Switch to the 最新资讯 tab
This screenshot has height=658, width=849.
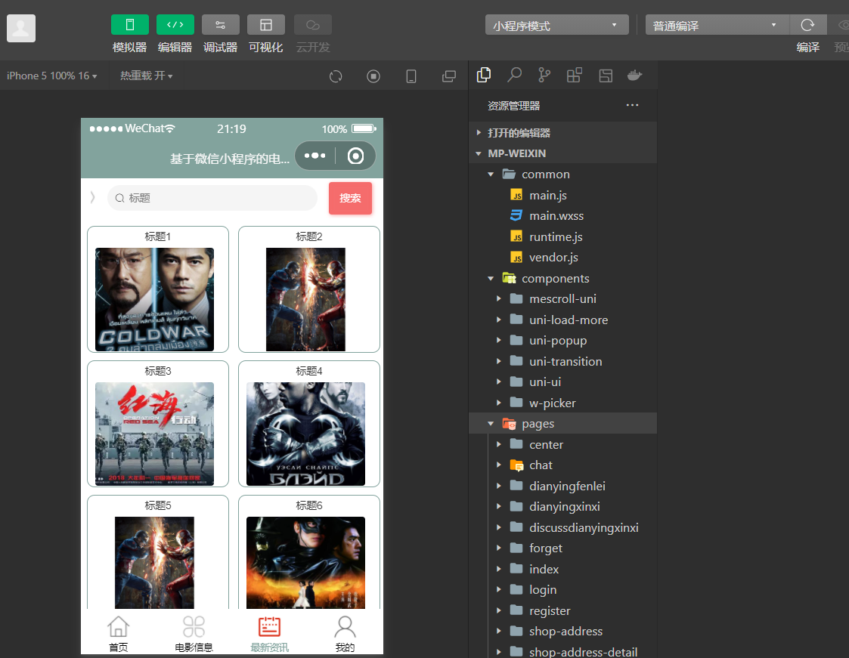pyautogui.click(x=270, y=633)
